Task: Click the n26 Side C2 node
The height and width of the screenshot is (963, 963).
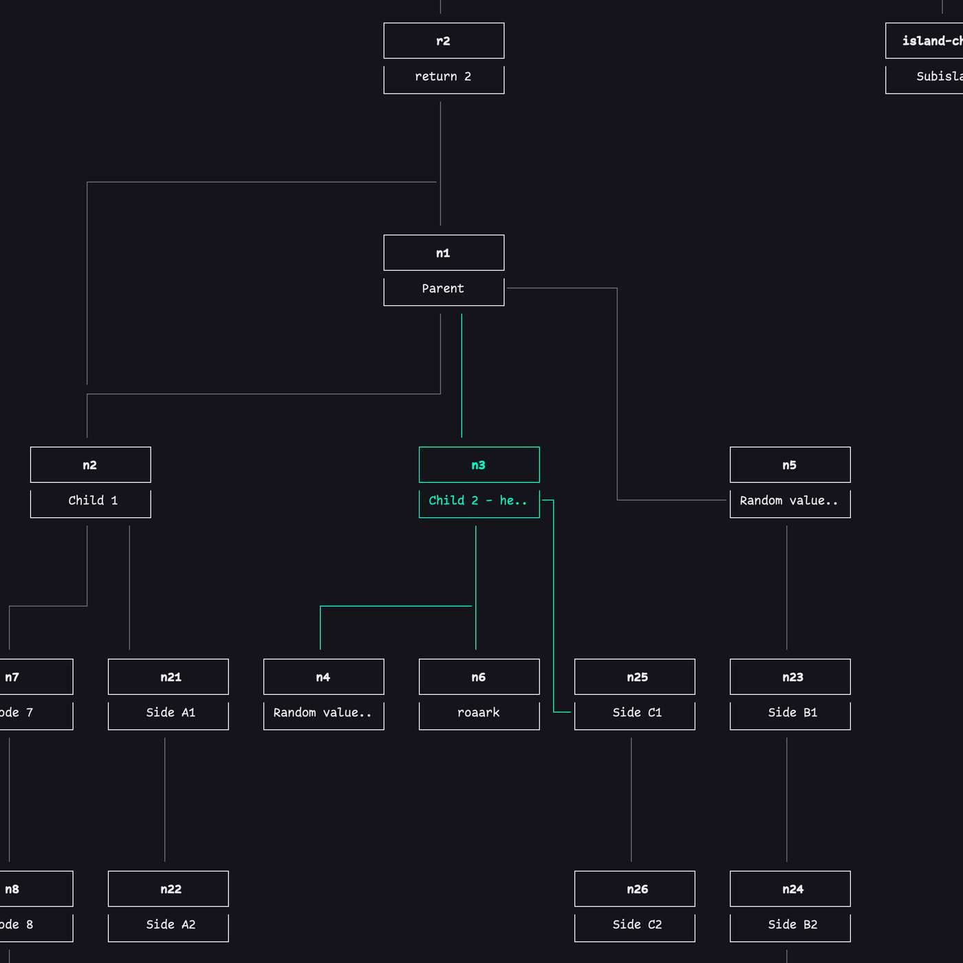Action: tap(635, 889)
